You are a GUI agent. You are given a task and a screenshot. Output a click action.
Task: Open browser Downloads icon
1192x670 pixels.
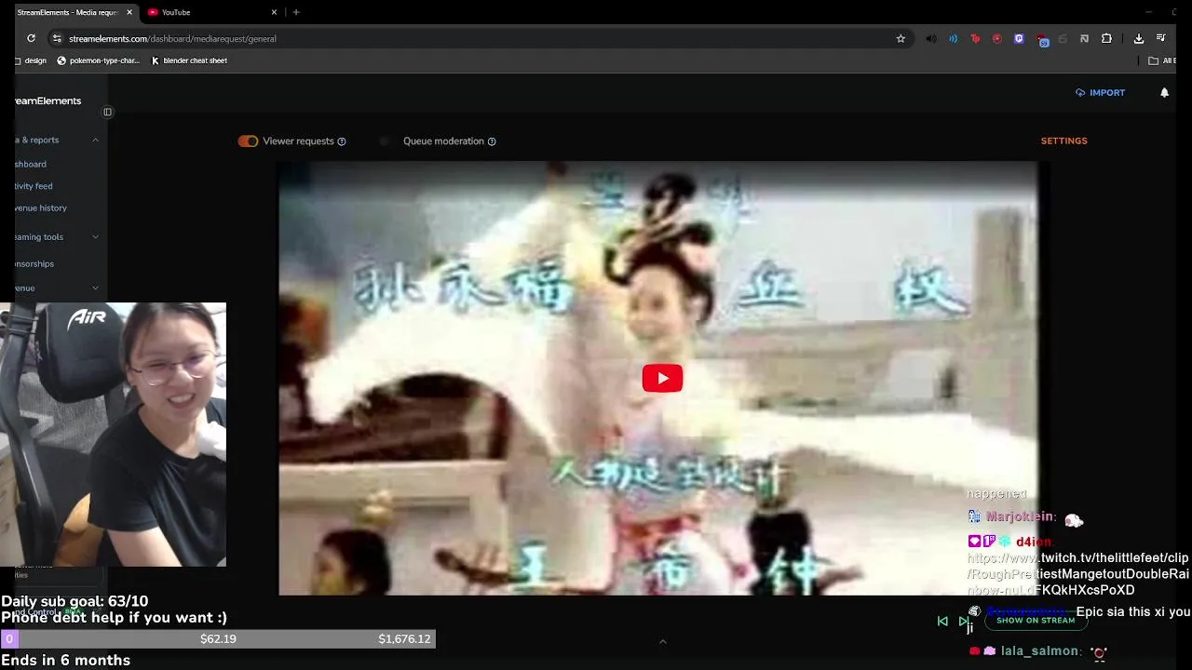(1139, 38)
